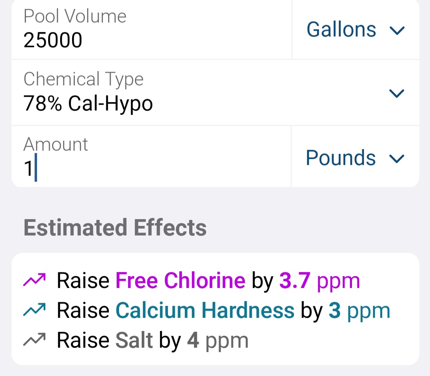Screen dimensions: 430x376
Task: Expand the 78% Cal-Hypo chemical type selector
Action: 215,93
